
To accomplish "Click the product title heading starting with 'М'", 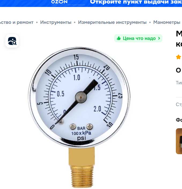I will 179,39.
